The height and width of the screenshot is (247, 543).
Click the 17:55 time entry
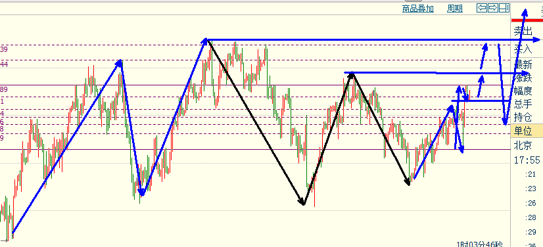pos(527,160)
